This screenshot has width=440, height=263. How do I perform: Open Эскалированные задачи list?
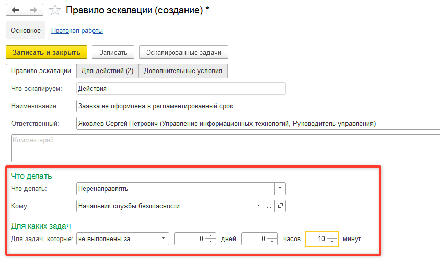click(183, 53)
